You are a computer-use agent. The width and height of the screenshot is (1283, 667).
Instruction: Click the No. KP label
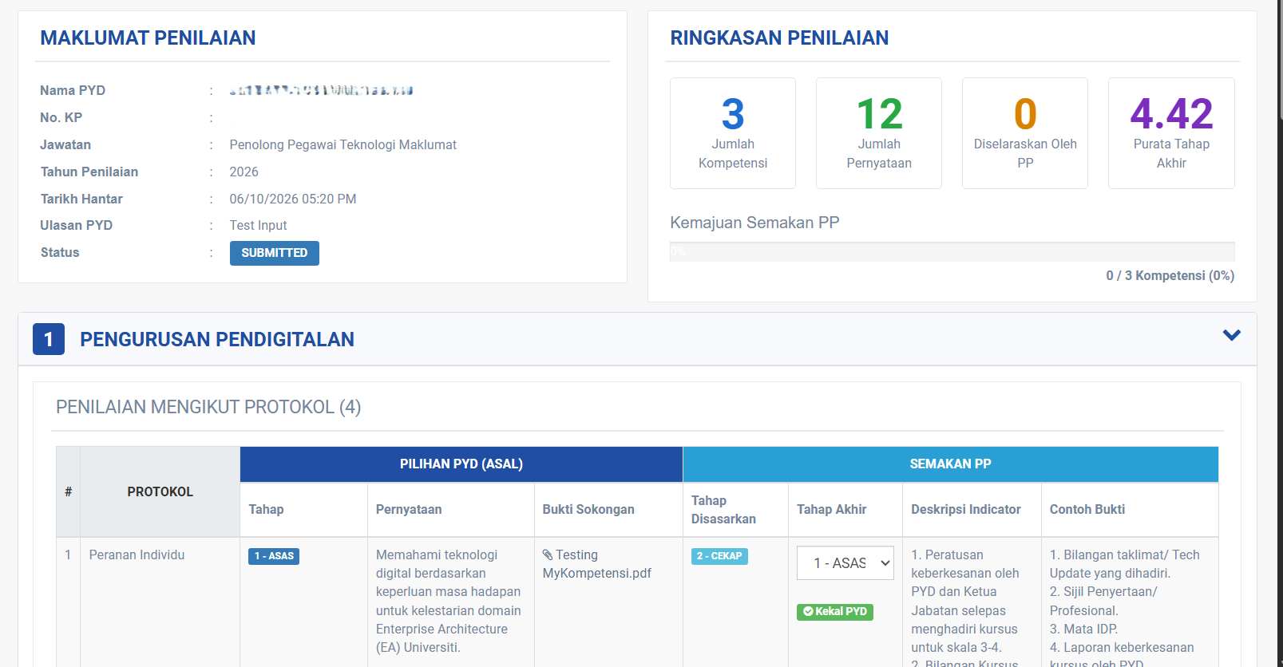[61, 118]
